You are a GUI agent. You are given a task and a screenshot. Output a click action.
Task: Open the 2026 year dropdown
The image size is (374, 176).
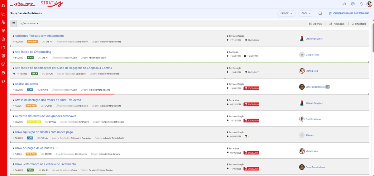pos(306,13)
